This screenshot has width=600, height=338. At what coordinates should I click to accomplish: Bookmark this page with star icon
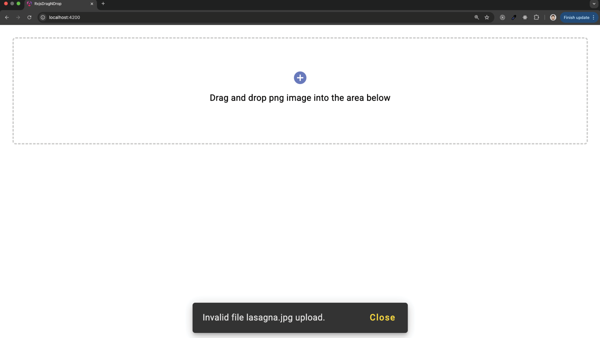(x=487, y=17)
